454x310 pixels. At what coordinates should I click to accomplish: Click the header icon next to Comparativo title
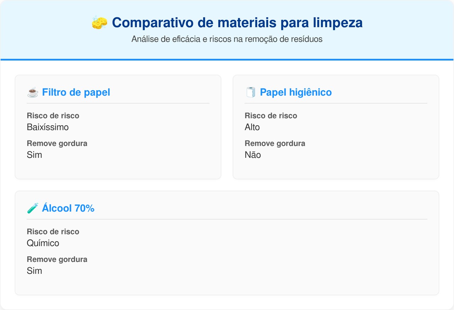[99, 22]
